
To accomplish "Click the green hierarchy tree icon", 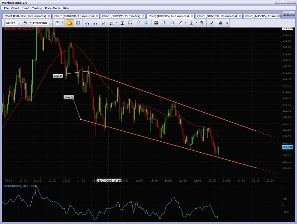I will [220, 23].
